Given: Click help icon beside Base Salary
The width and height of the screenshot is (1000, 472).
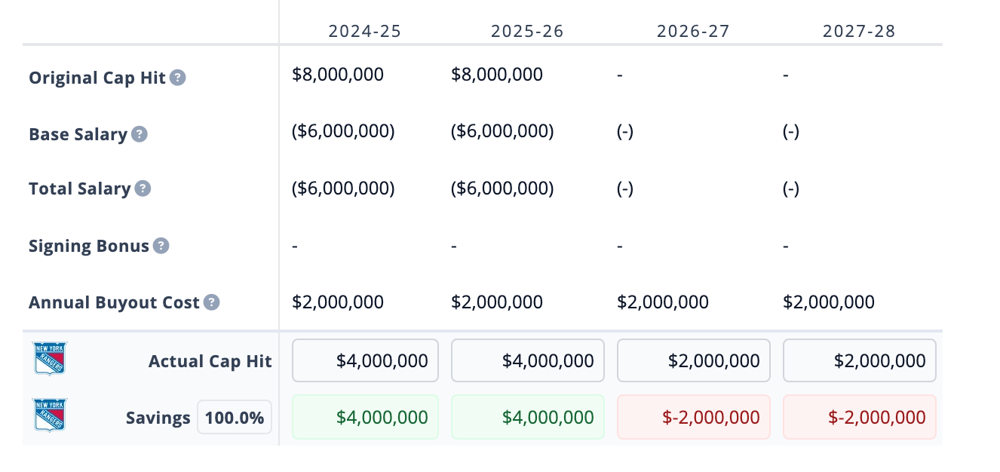Looking at the screenshot, I should coord(139,134).
